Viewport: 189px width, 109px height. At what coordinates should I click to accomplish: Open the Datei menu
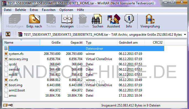(x=8, y=10)
